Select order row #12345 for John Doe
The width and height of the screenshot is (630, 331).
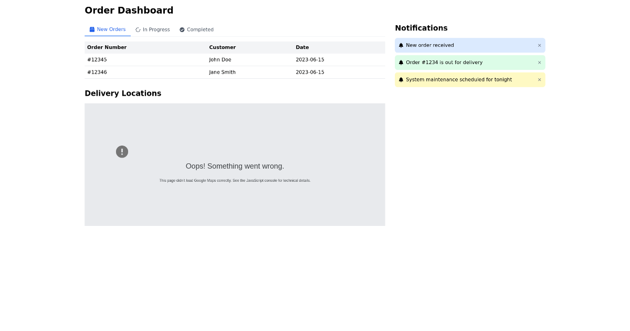pyautogui.click(x=235, y=59)
